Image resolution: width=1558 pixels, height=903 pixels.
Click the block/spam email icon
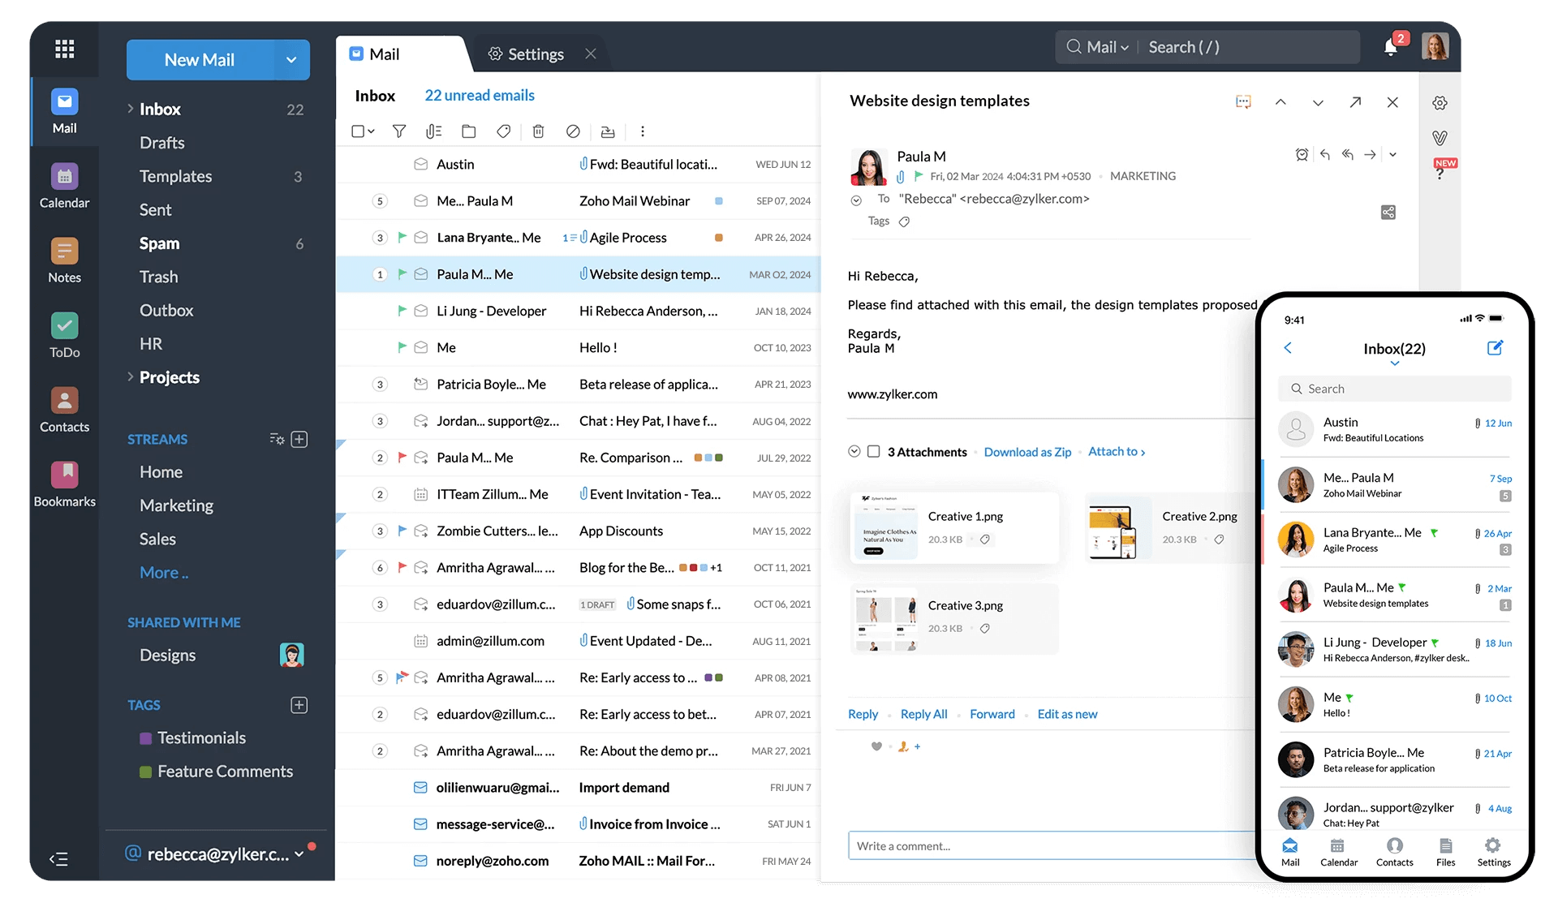tap(571, 131)
